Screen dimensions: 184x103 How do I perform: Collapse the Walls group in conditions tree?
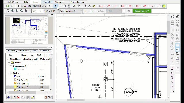coord(11,73)
